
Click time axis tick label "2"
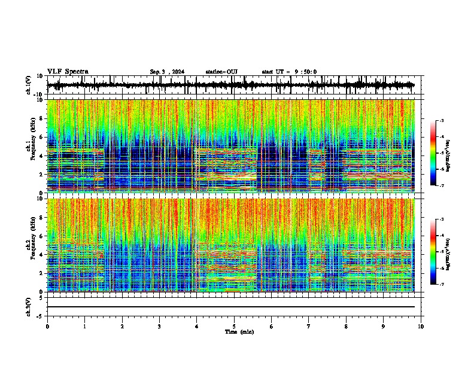tap(122, 327)
